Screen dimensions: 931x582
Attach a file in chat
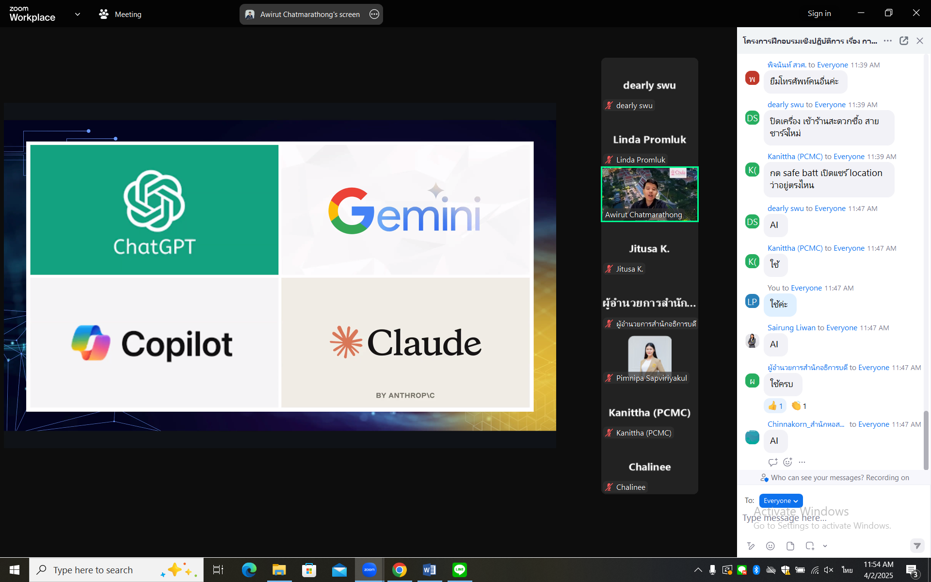pyautogui.click(x=790, y=546)
